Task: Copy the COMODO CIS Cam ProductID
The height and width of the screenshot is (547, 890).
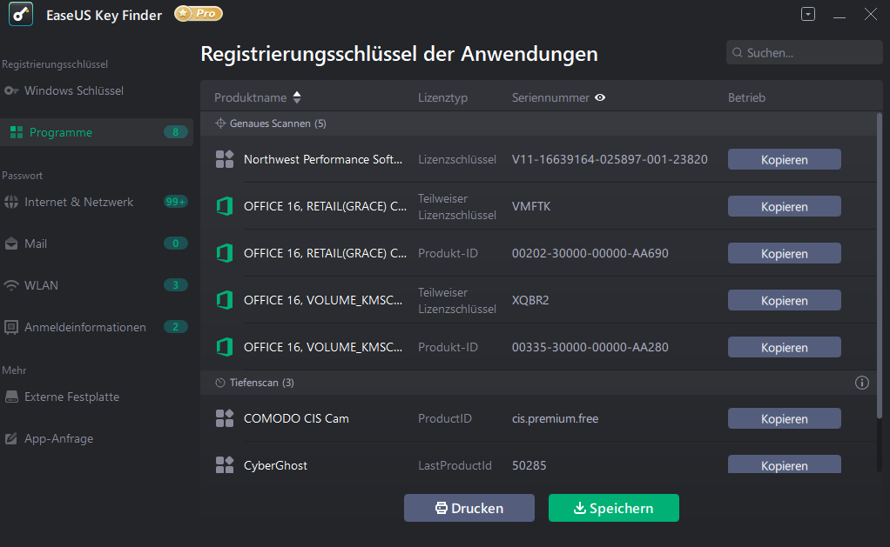Action: click(x=784, y=418)
